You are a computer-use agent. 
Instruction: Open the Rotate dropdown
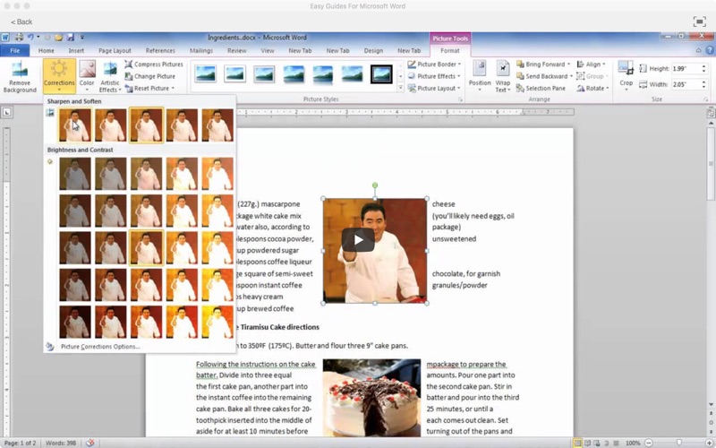coord(592,88)
